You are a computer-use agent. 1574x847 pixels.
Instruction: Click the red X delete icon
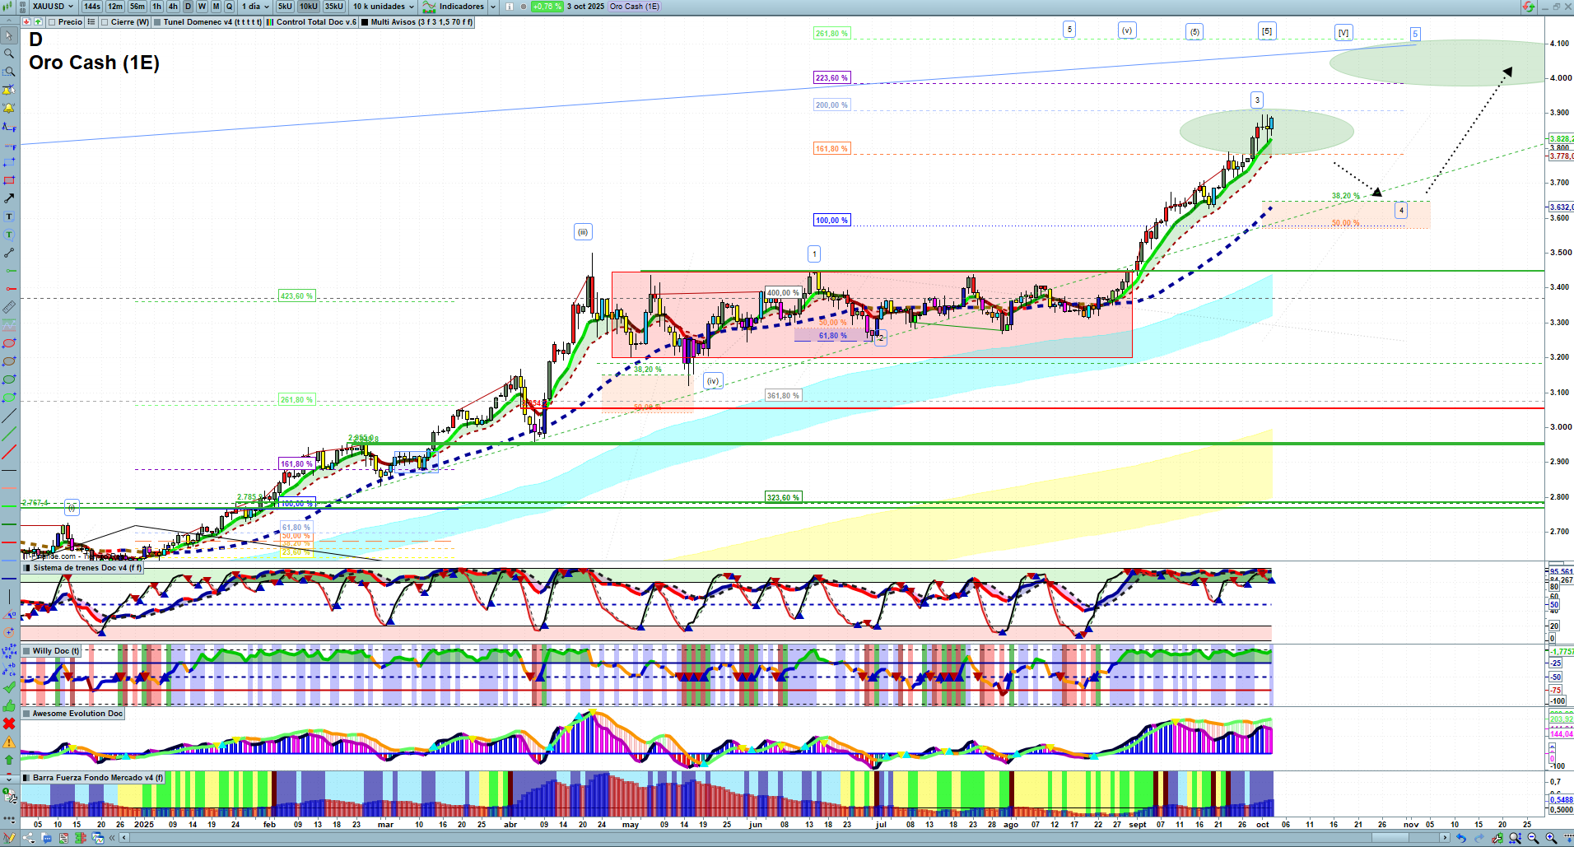tap(9, 724)
